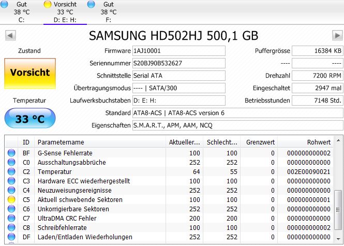Click the scrollbar down arrow of attribute list

[338, 239]
